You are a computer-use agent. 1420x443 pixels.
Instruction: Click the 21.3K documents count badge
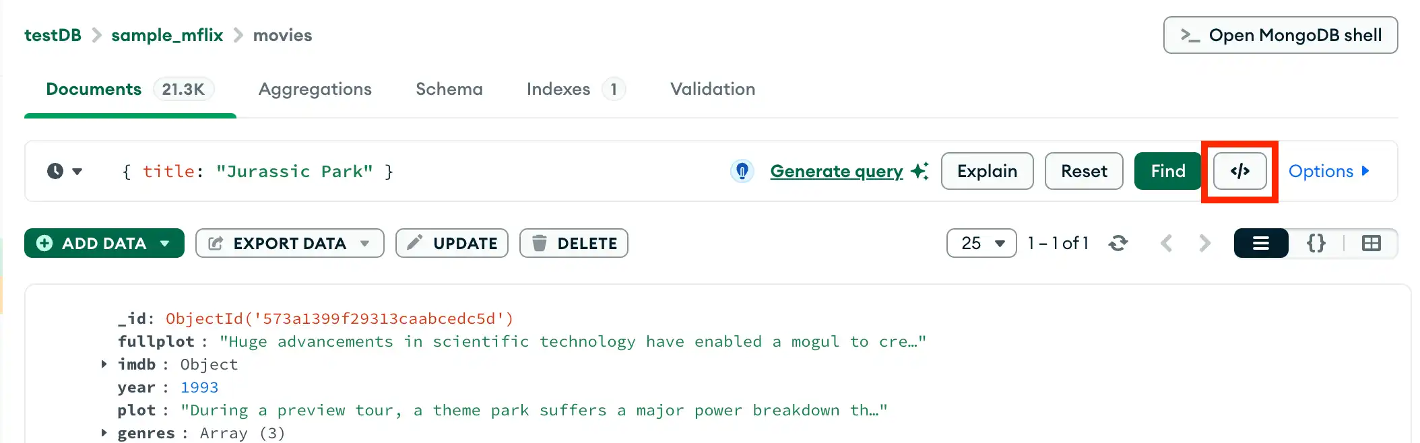(183, 89)
